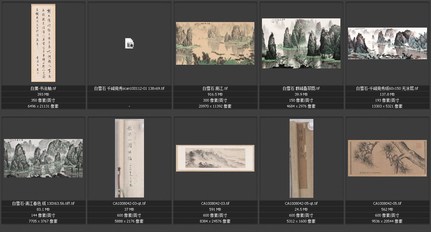Click the filename label CA1008042-05.tif

click(x=387, y=203)
